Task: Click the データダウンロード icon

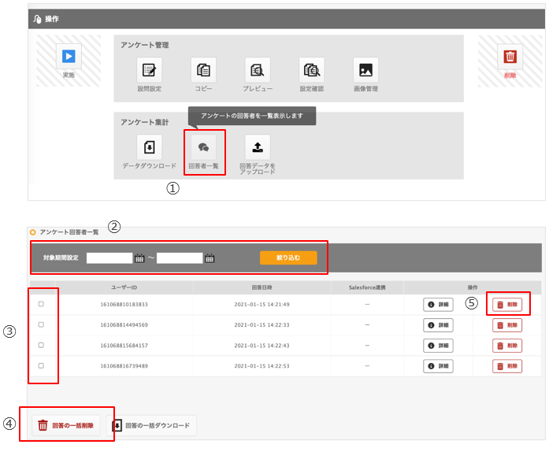Action: [x=150, y=147]
